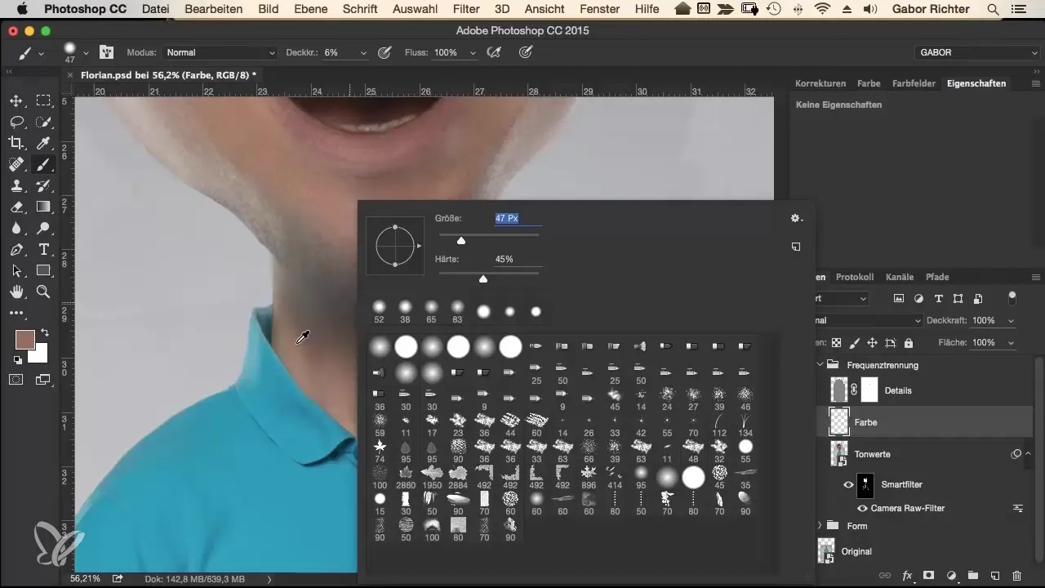Filter layers by pixel layers
Screen dimensions: 1045x588
click(899, 298)
